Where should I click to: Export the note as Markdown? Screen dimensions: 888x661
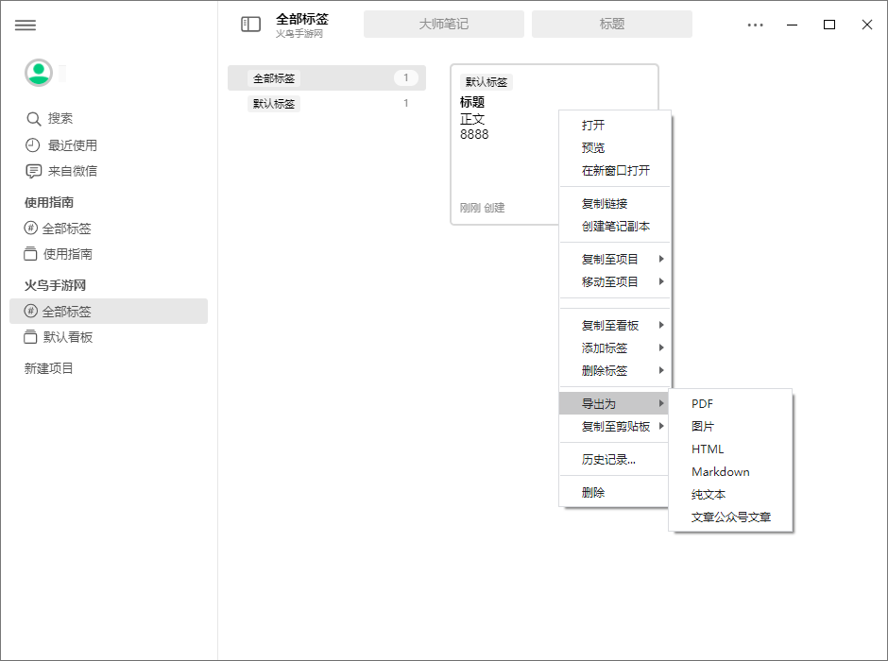(730, 472)
